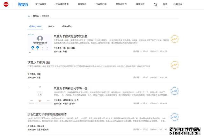Click 我要投诉 in the header
204x138 pixels.
point(178,4)
